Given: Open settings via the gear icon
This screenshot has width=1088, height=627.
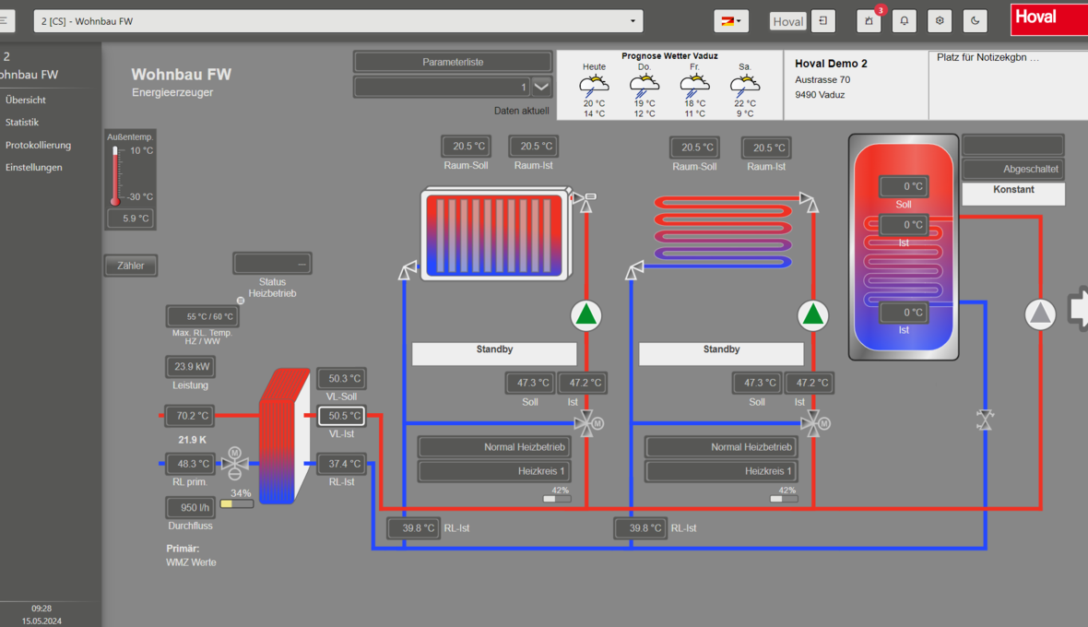Looking at the screenshot, I should [x=940, y=20].
